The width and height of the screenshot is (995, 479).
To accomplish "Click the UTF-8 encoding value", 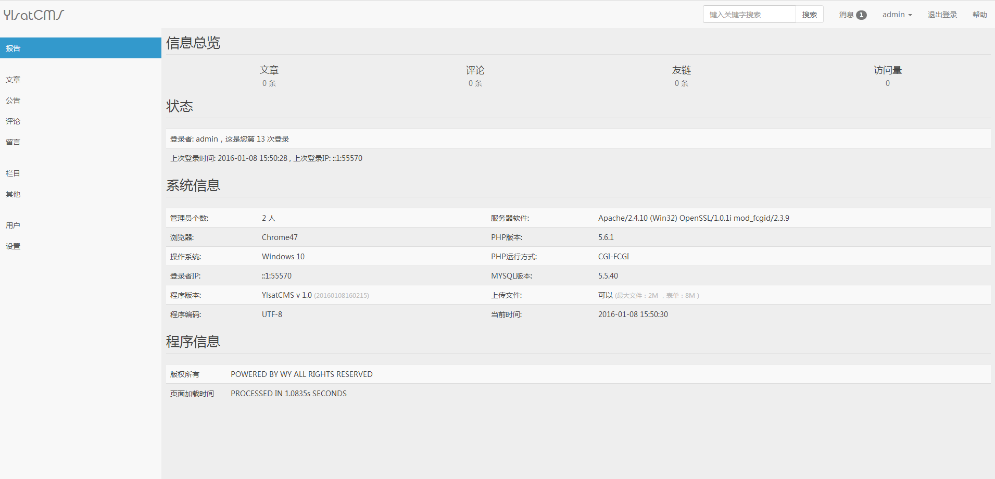I will pyautogui.click(x=272, y=314).
